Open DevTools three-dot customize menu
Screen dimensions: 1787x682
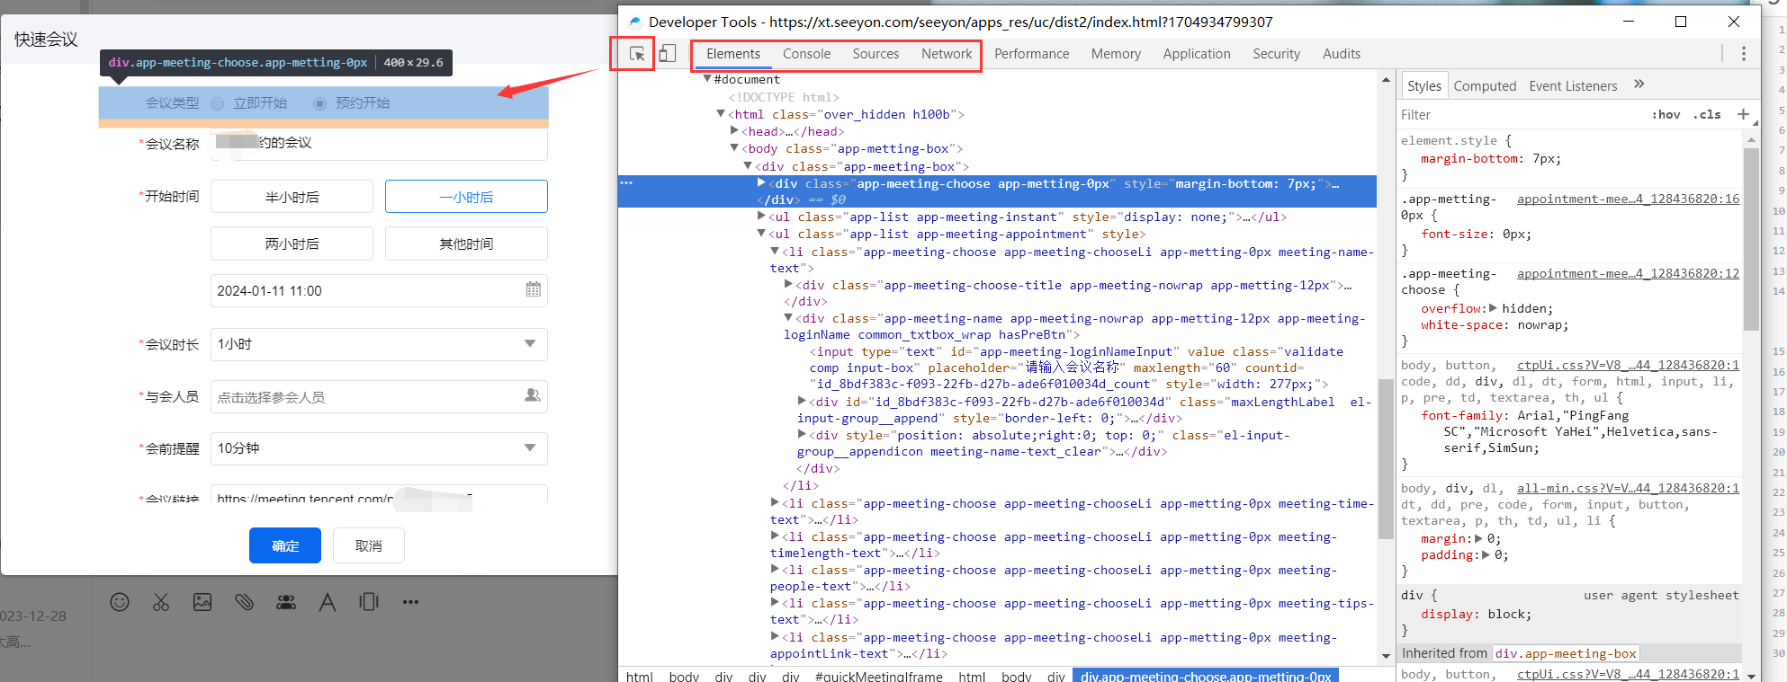point(1743,54)
